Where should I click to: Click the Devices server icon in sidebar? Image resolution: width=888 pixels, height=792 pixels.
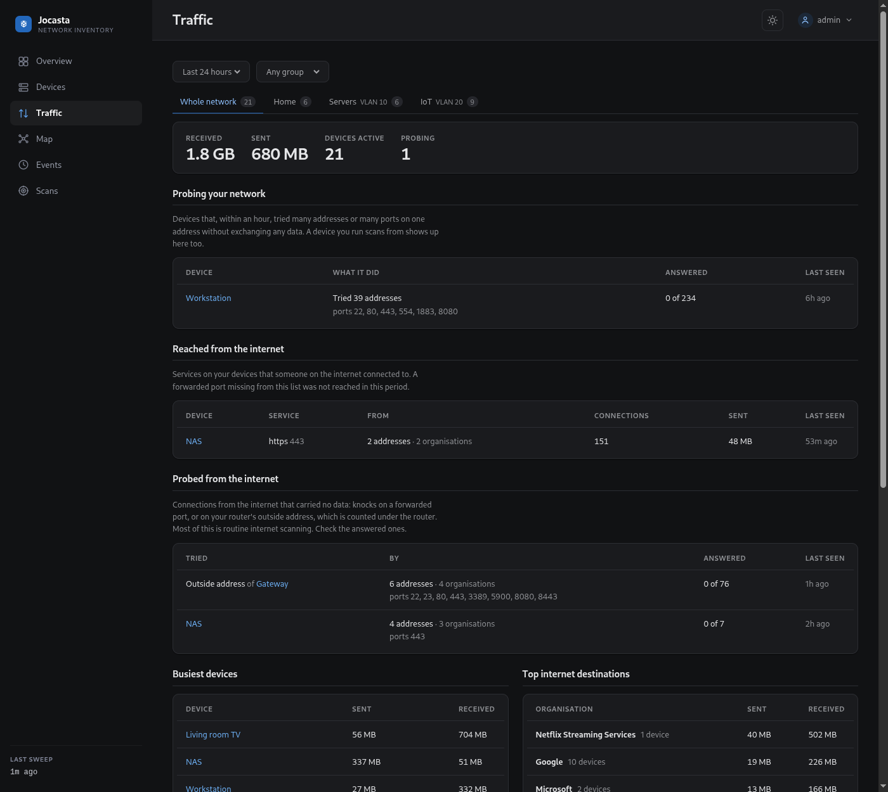pyautogui.click(x=23, y=87)
